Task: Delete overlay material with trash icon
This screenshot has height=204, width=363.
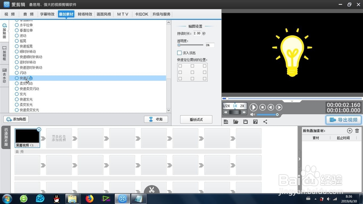Action: click(357, 131)
